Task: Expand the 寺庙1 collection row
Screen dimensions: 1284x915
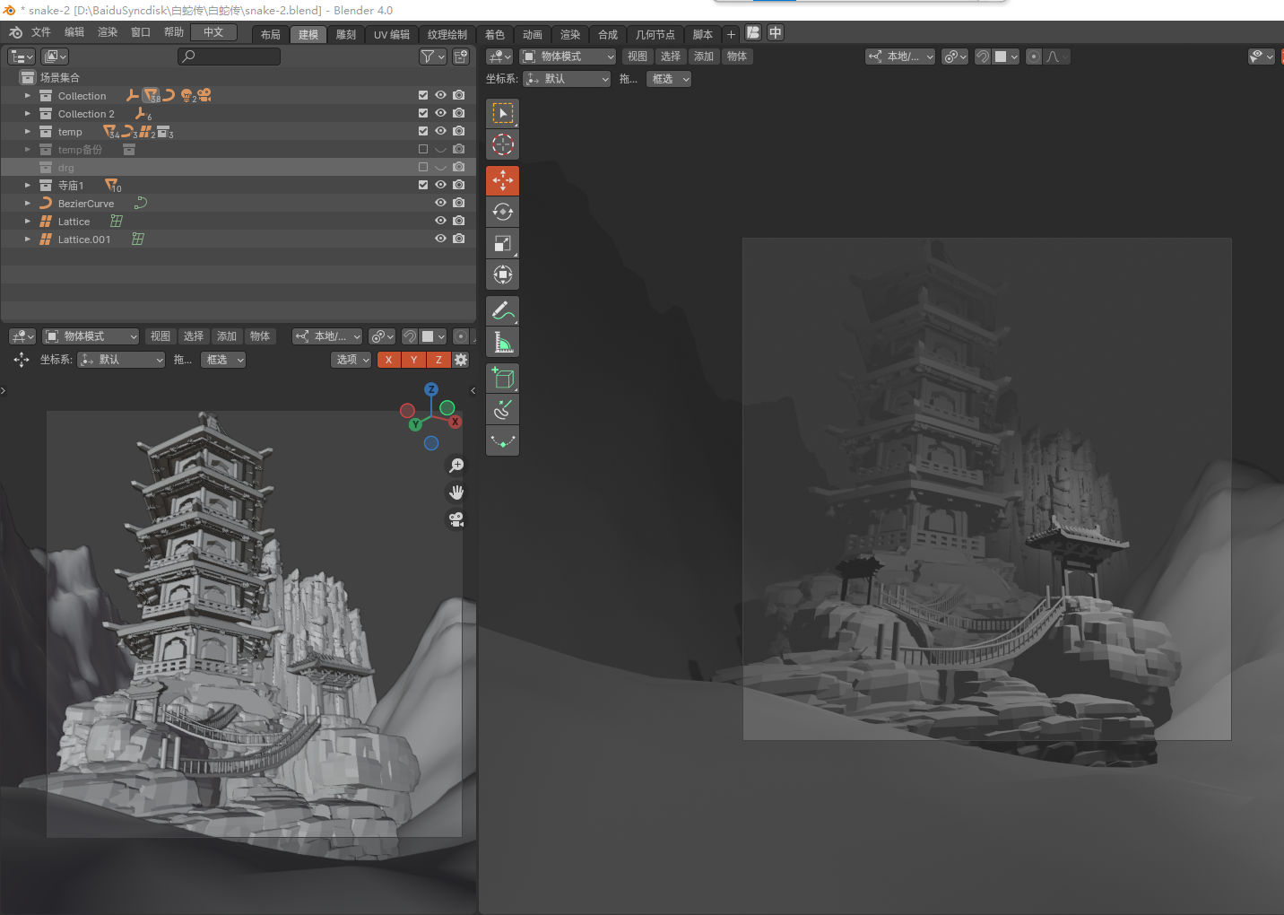Action: click(x=28, y=186)
